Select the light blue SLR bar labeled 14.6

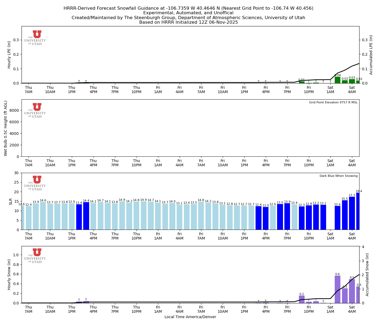43,216
